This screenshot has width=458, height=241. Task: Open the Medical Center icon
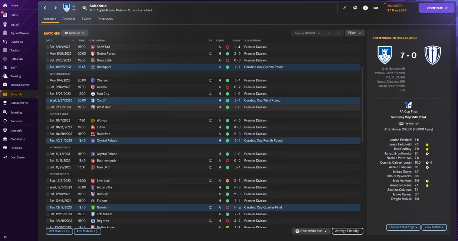[5, 85]
